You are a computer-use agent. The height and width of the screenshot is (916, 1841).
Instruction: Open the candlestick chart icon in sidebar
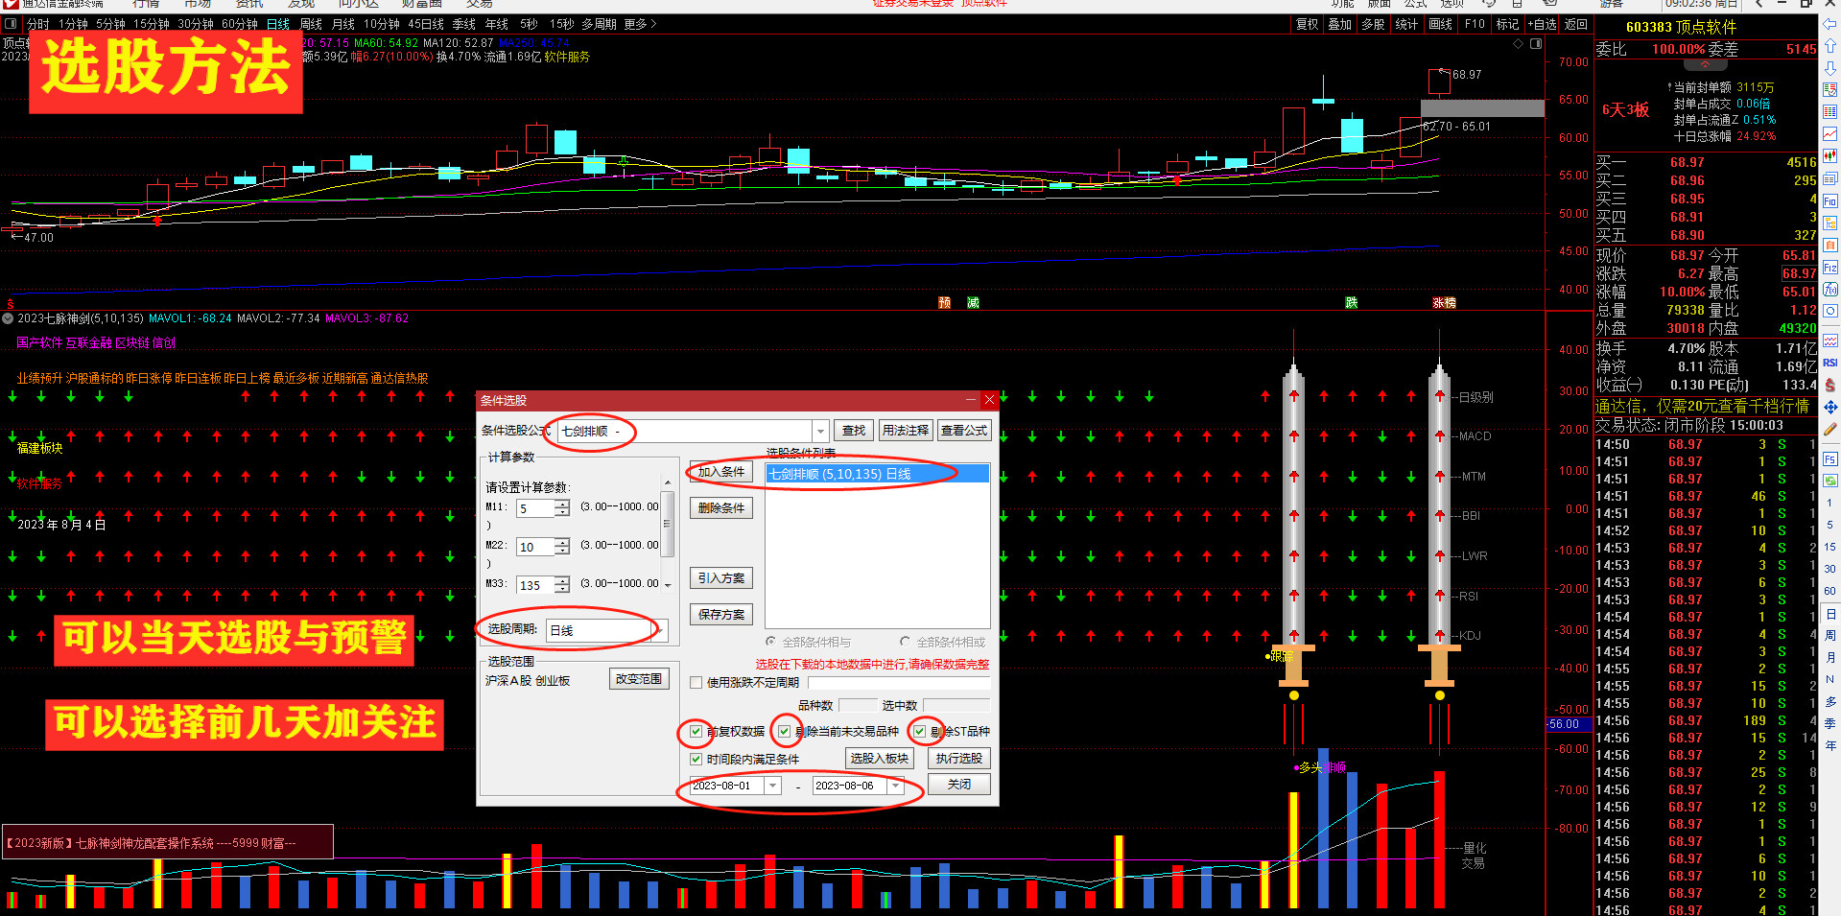coord(1829,156)
